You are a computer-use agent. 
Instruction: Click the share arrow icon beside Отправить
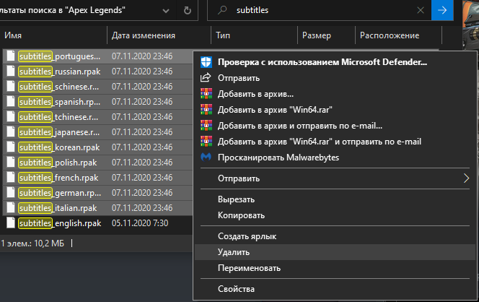pos(206,78)
